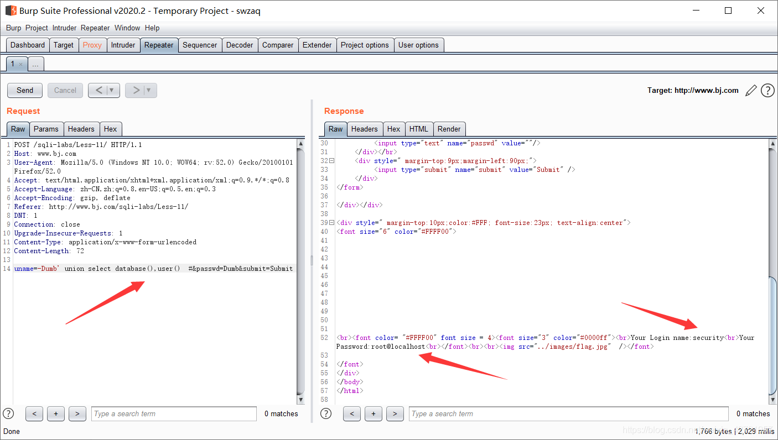Viewport: 778px width, 440px height.
Task: Close Repeater tab 1 with the x
Action: 21,64
